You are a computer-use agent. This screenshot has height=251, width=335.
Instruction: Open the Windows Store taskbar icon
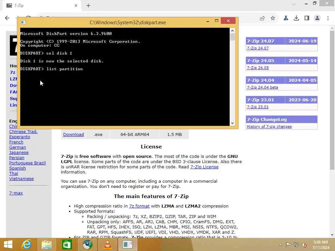tap(67, 244)
